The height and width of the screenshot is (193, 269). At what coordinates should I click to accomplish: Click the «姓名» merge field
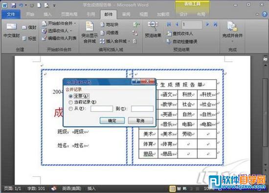pyautogui.click(x=79, y=145)
